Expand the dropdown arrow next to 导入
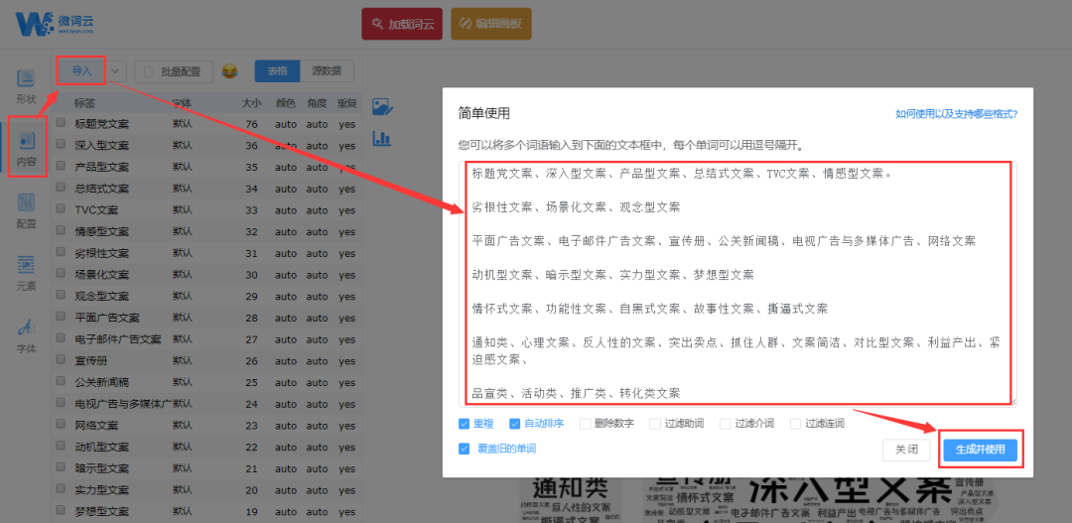 pyautogui.click(x=116, y=71)
